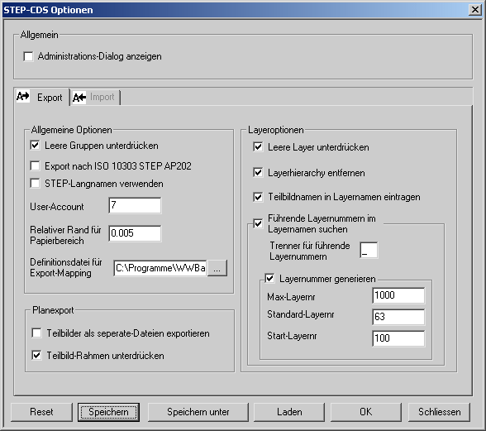Click the Trenner für führende Layernummern field
The width and height of the screenshot is (486, 431).
369,250
